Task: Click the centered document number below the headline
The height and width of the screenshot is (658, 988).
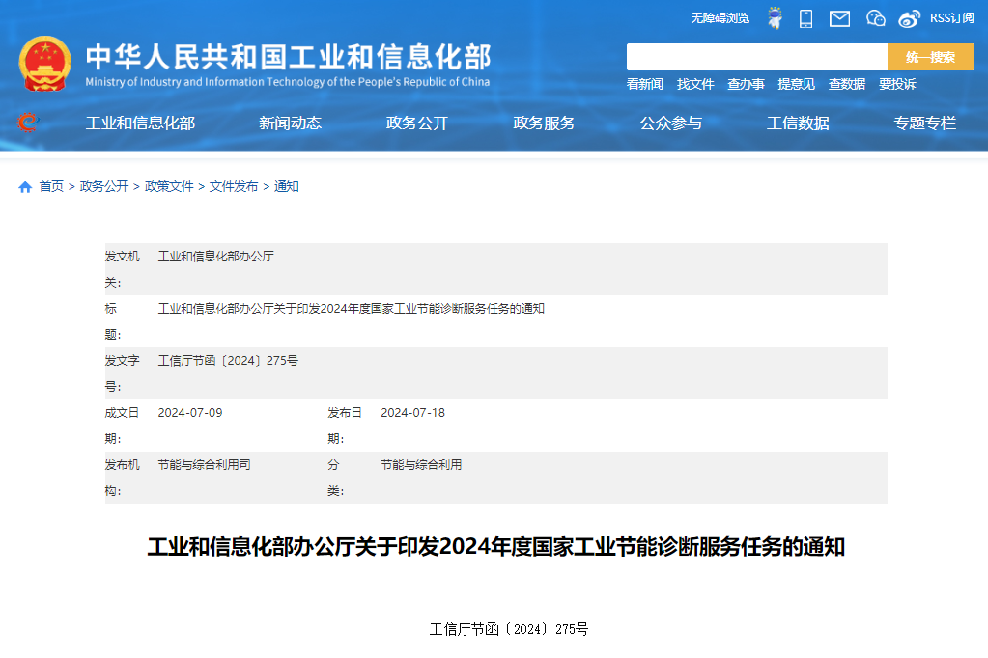Action: tap(509, 629)
